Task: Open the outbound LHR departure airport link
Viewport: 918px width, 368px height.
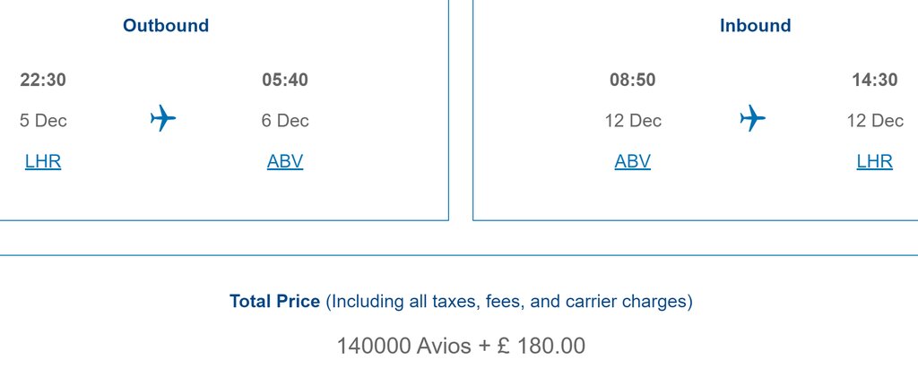Action: pos(43,161)
